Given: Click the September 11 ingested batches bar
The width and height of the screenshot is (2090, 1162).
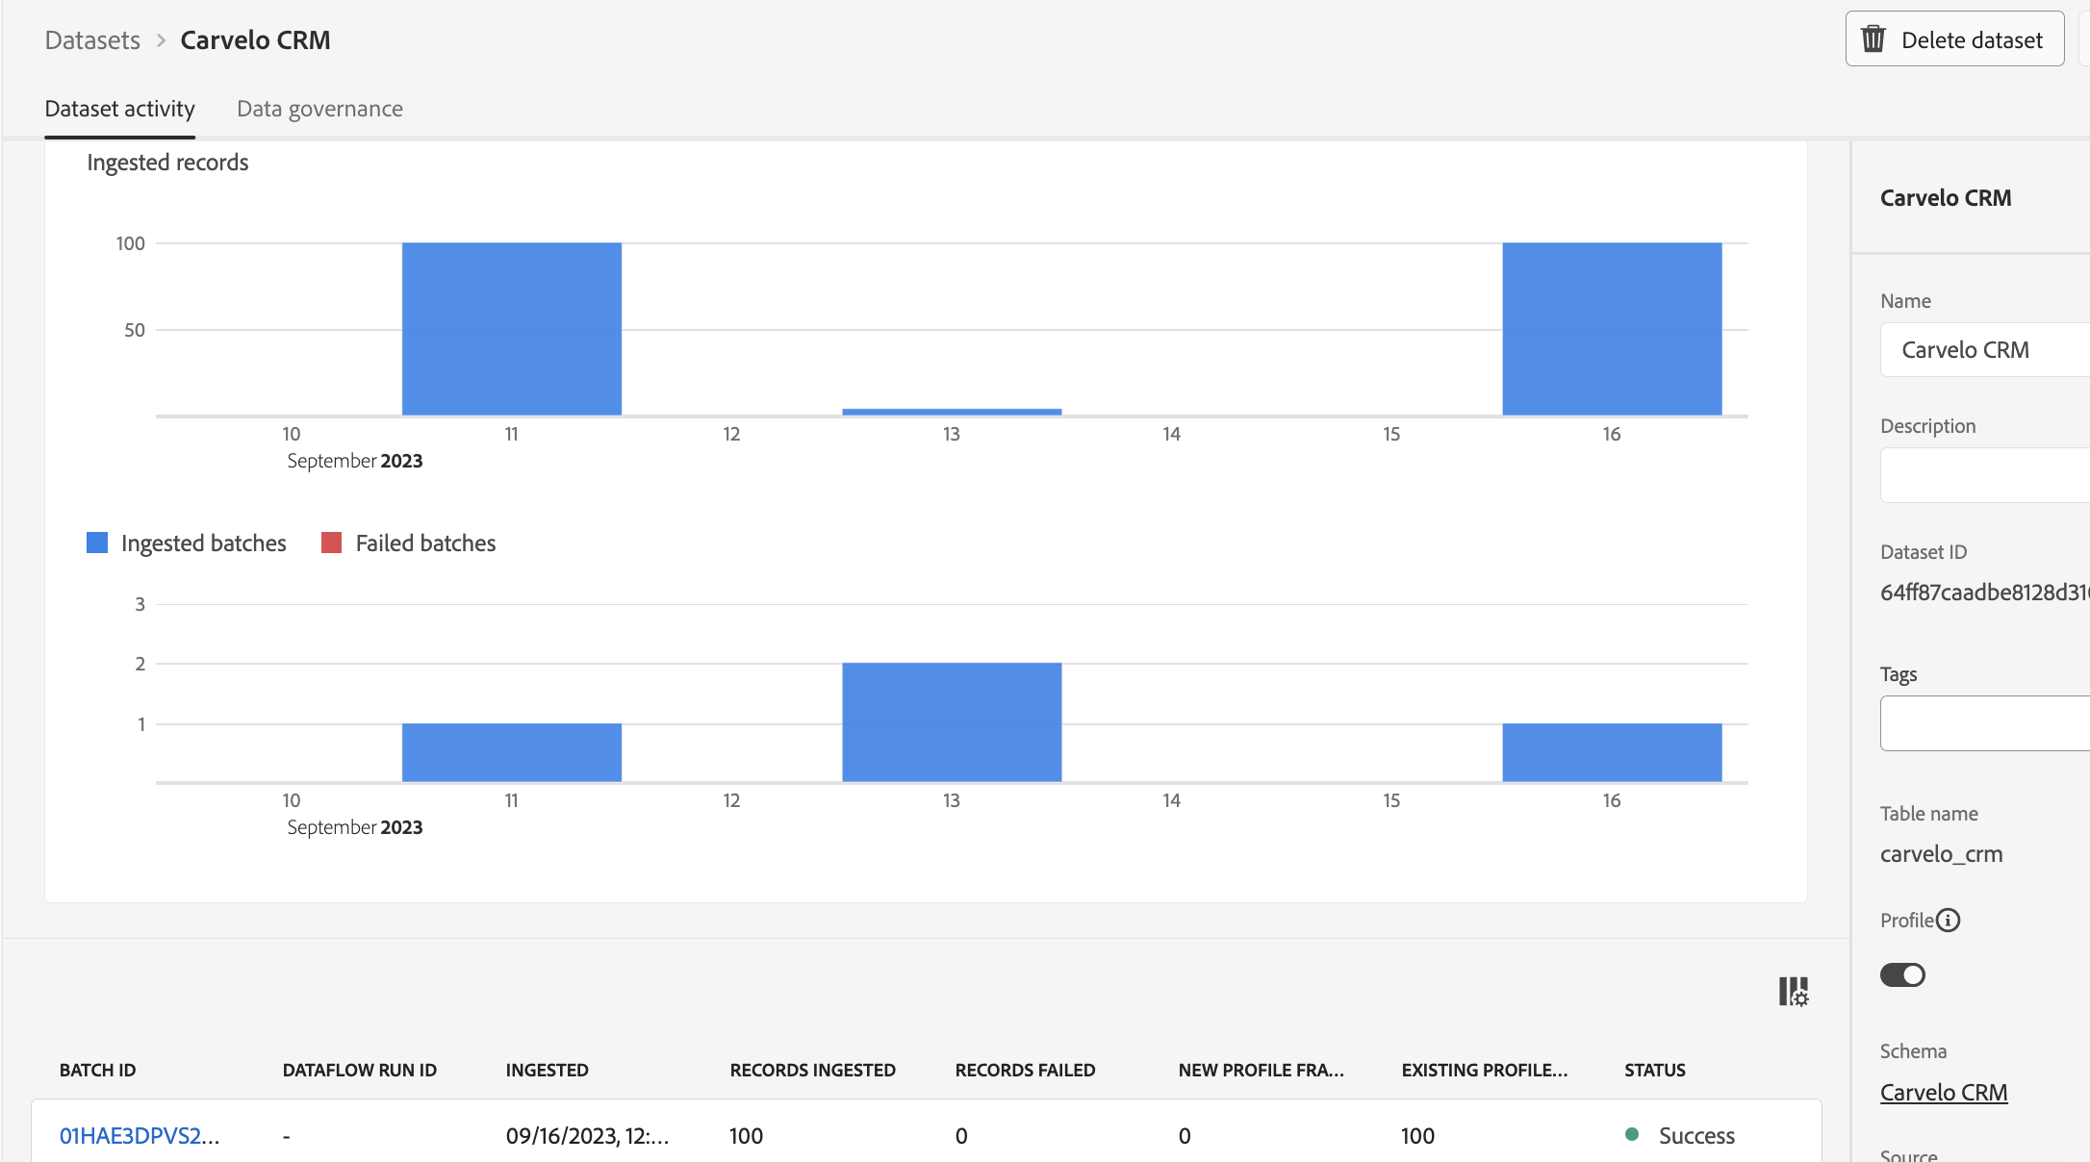Looking at the screenshot, I should point(512,752).
